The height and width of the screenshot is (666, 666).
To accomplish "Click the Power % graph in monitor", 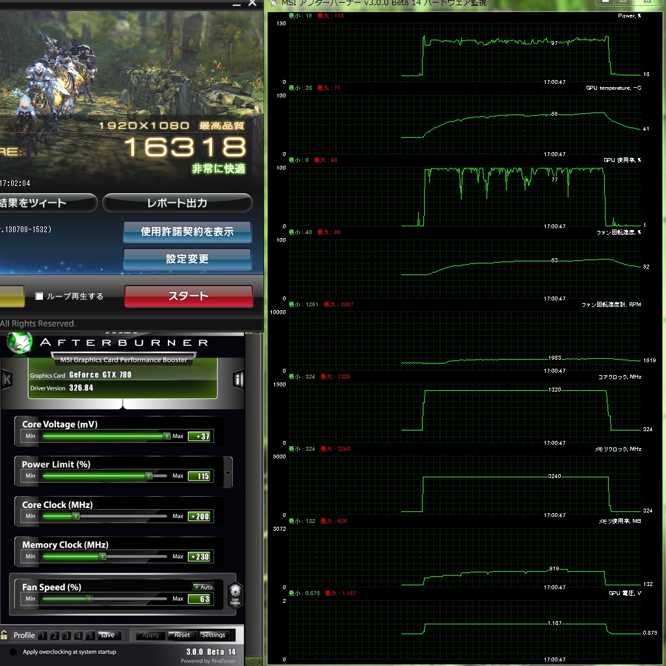I will [x=464, y=52].
